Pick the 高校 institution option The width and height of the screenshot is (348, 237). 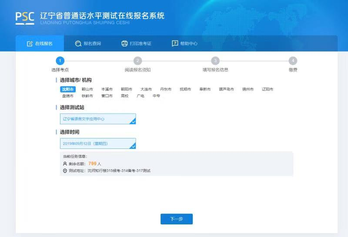(125, 96)
